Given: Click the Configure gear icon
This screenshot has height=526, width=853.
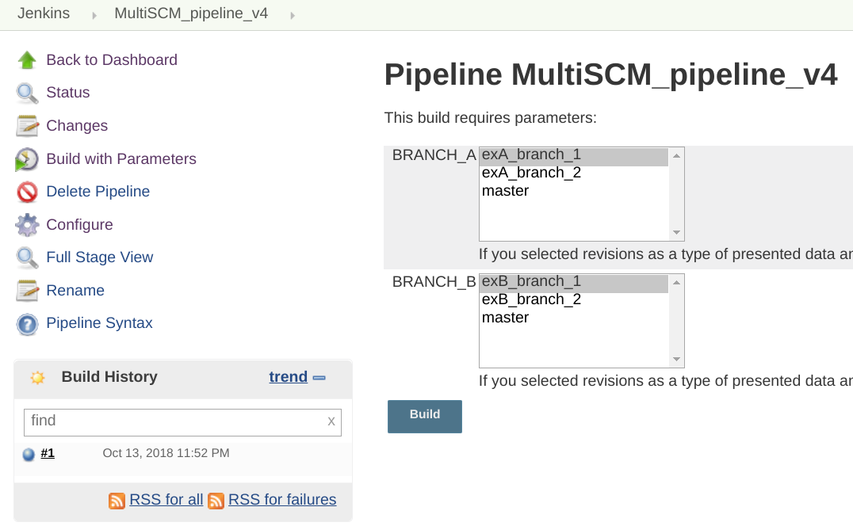Looking at the screenshot, I should point(27,225).
